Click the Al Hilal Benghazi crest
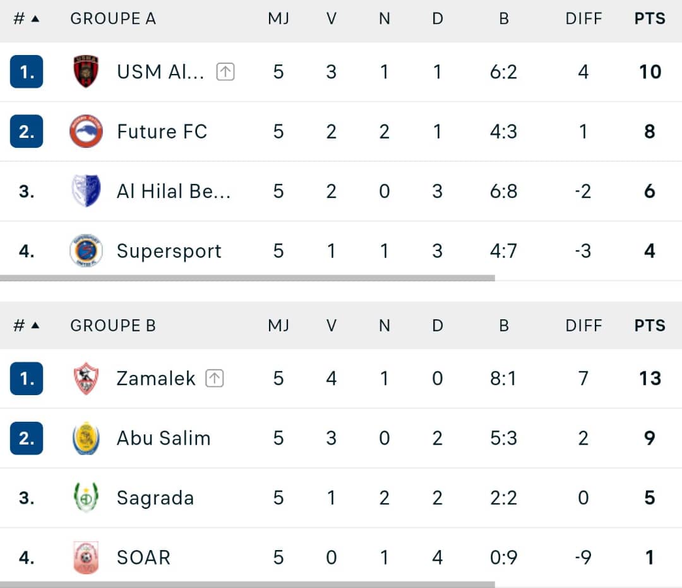 click(86, 191)
